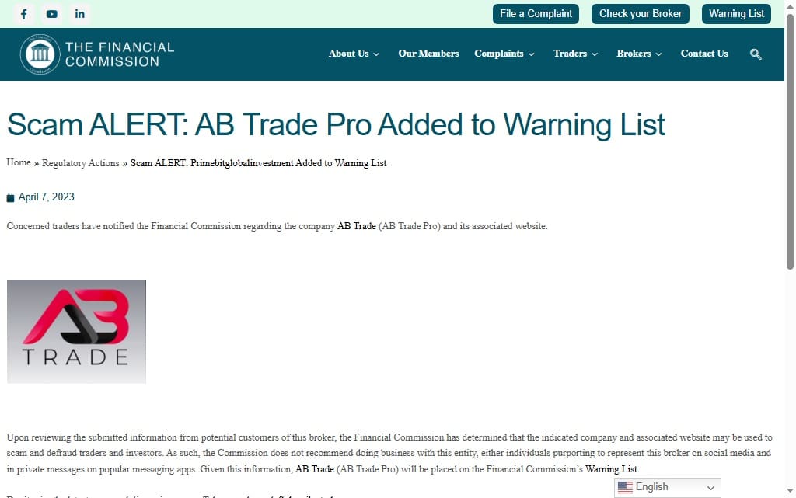Open the Contact Us page
Image resolution: width=796 pixels, height=498 pixels.
tap(704, 54)
